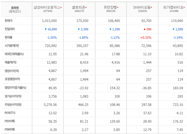Select the 현재가 row label

tap(8, 21)
